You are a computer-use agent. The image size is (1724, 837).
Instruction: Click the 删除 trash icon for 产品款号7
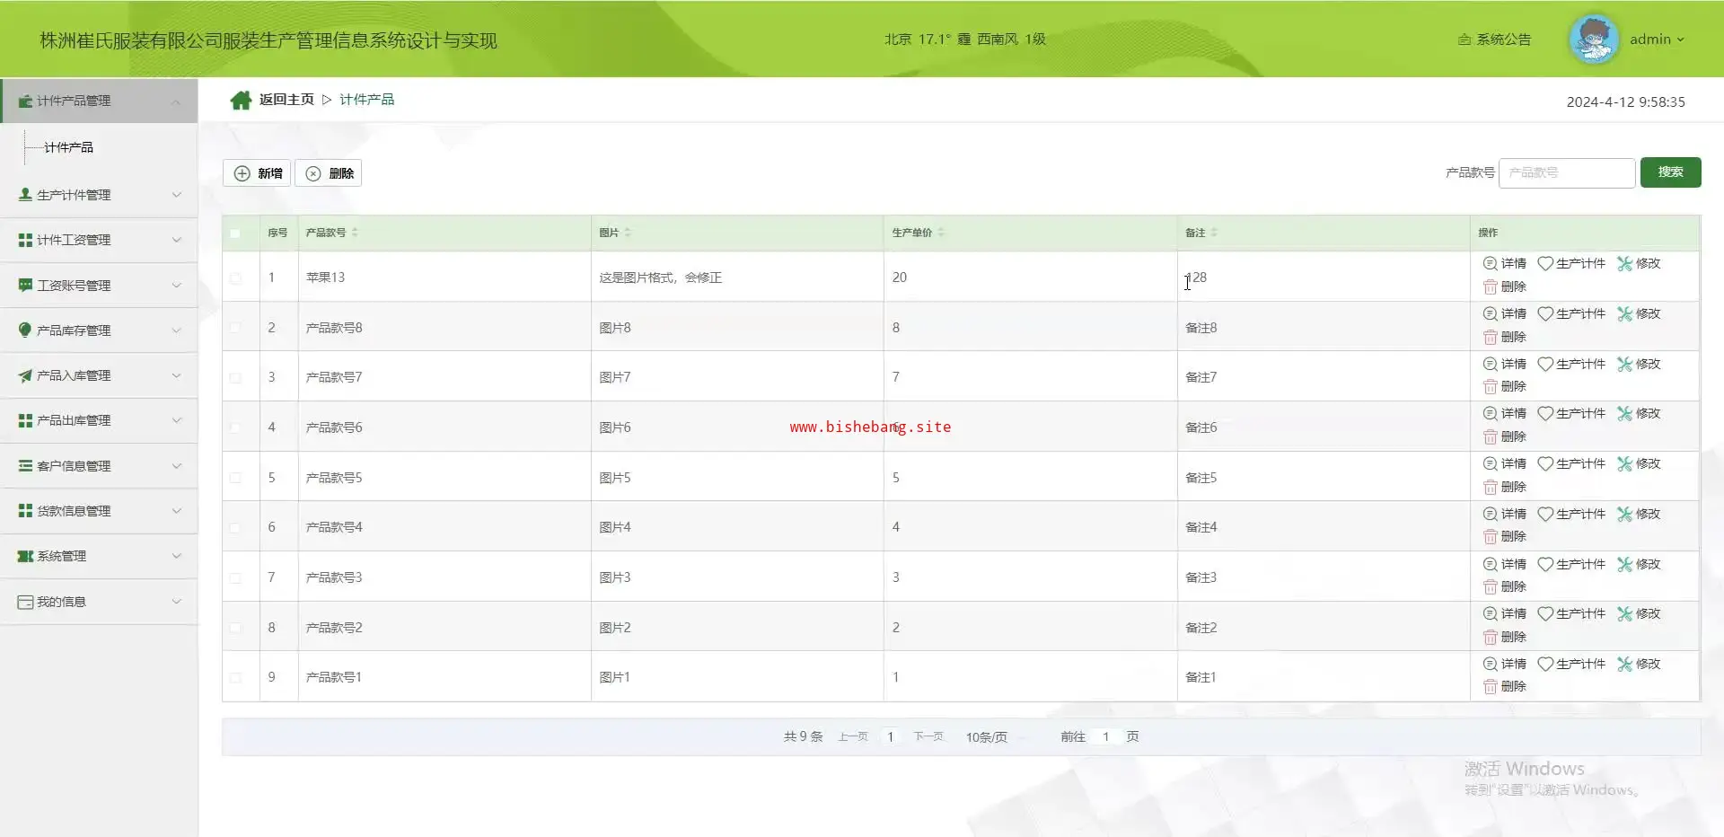coord(1490,386)
